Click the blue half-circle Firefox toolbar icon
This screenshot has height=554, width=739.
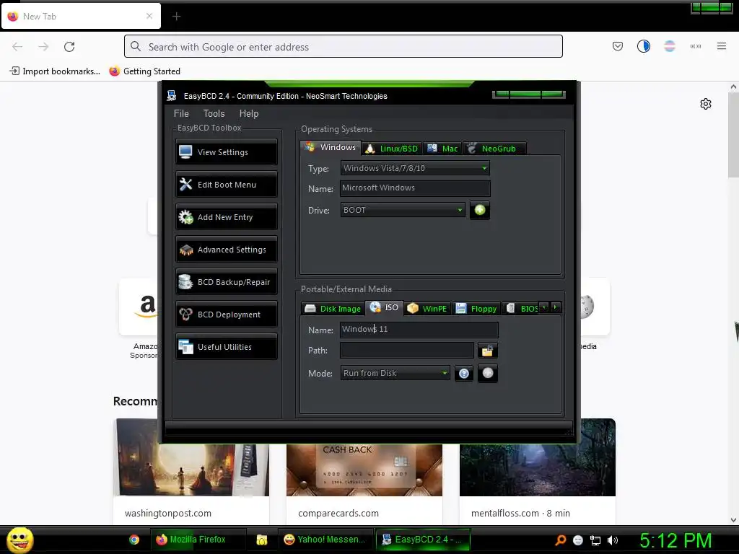(643, 46)
